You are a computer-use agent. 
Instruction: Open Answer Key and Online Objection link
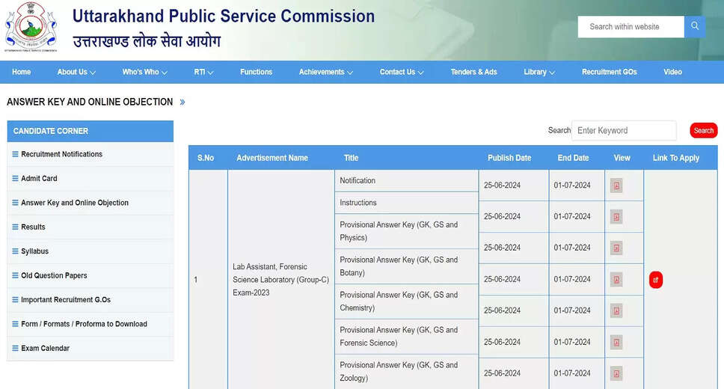75,203
